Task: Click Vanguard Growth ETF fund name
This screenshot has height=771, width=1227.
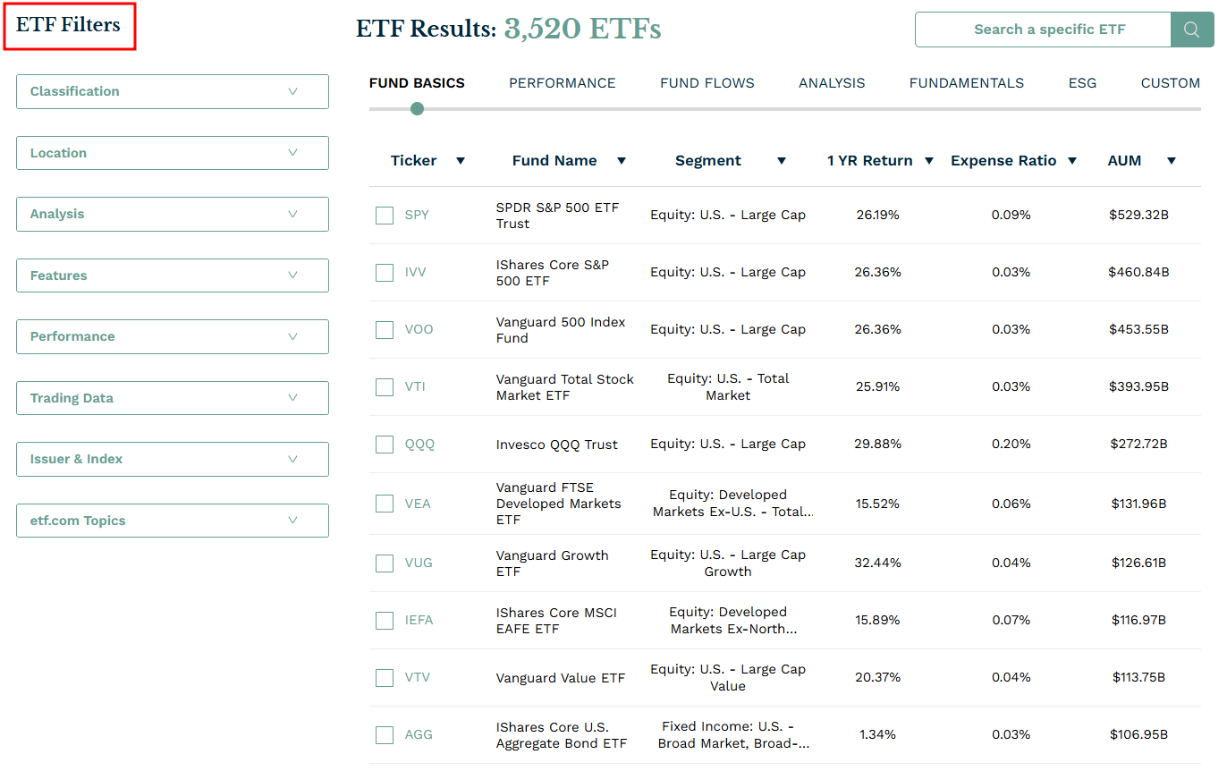Action: tap(553, 563)
